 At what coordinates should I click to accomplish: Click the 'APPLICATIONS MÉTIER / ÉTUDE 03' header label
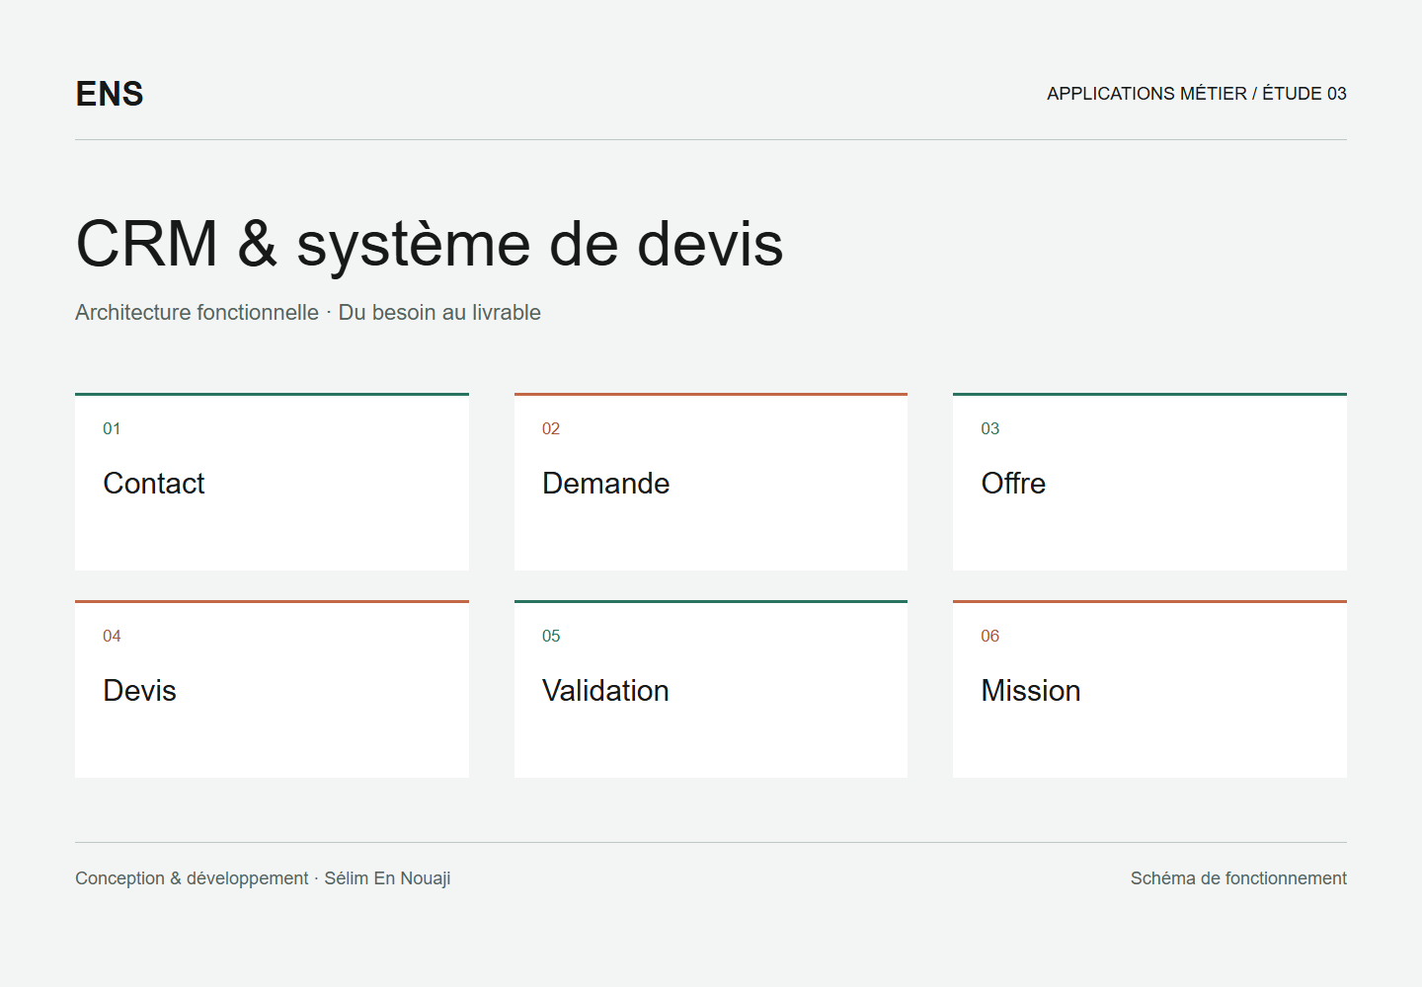pos(1197,94)
